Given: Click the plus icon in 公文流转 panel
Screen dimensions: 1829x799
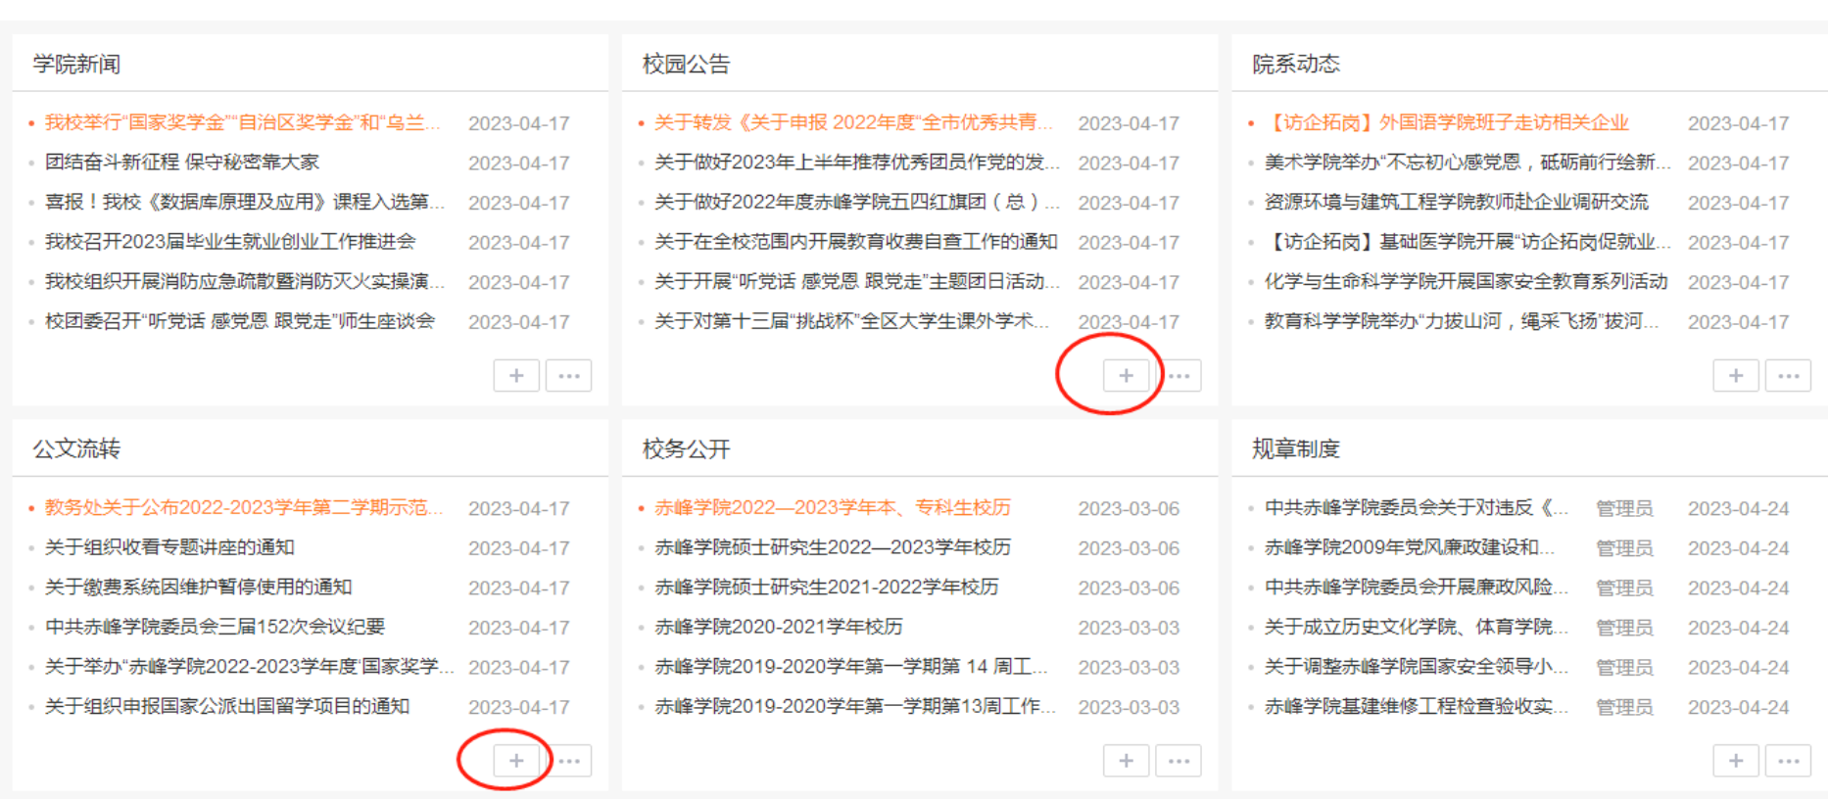Looking at the screenshot, I should coord(516,761).
